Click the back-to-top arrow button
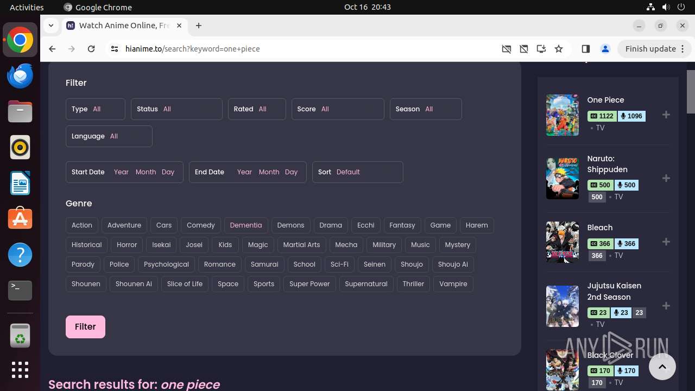Screen dimensions: 695x391 click(662, 367)
